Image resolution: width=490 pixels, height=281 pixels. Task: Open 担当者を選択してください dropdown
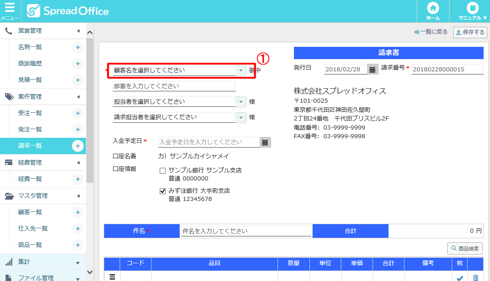pos(241,102)
